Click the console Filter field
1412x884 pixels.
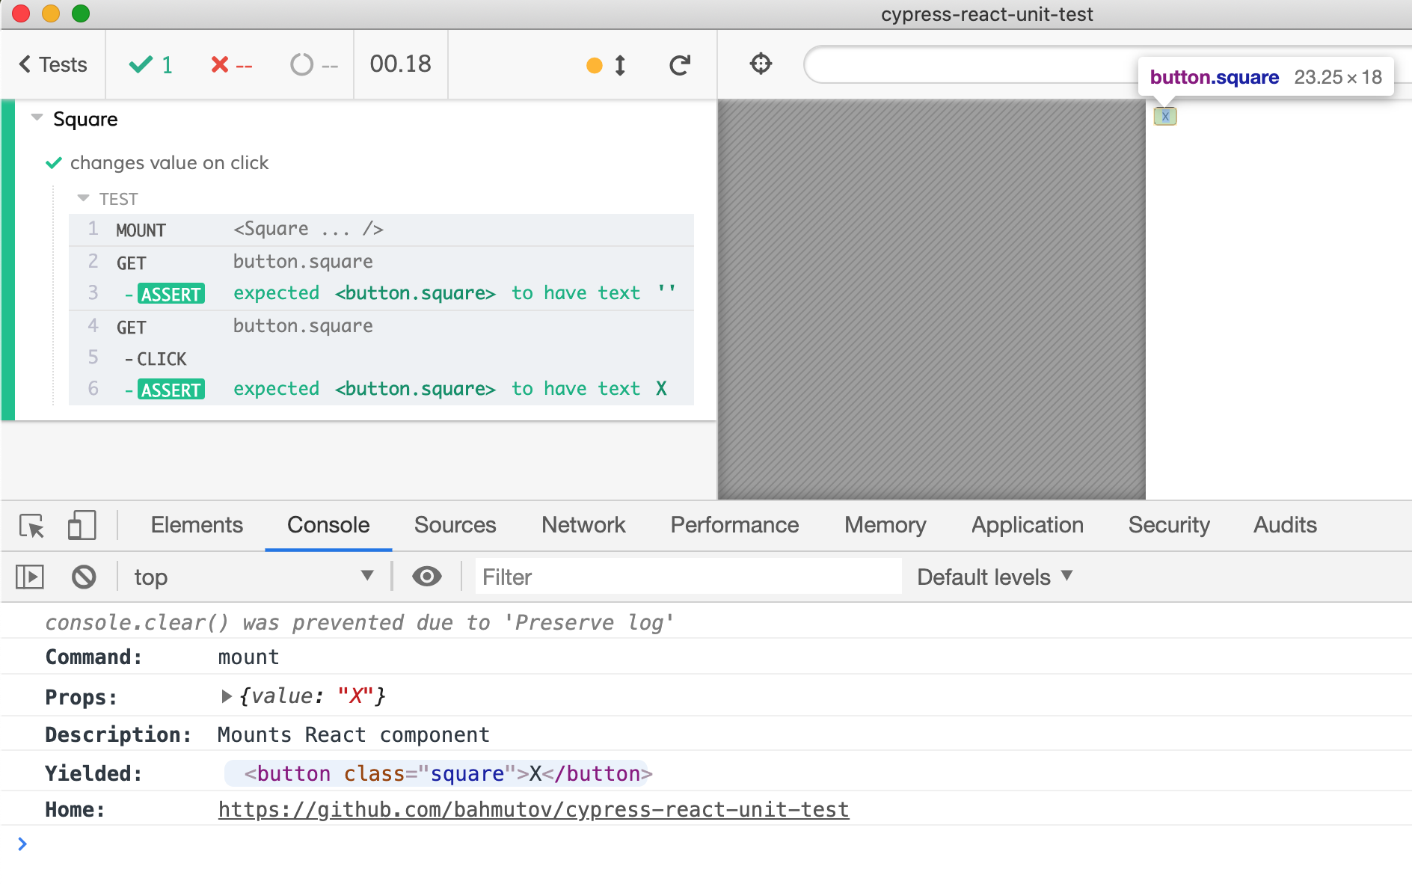[x=688, y=577]
